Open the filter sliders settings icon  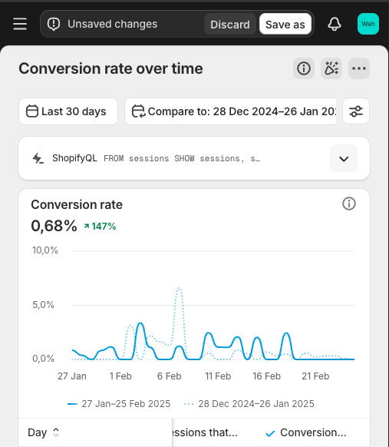pyautogui.click(x=356, y=111)
